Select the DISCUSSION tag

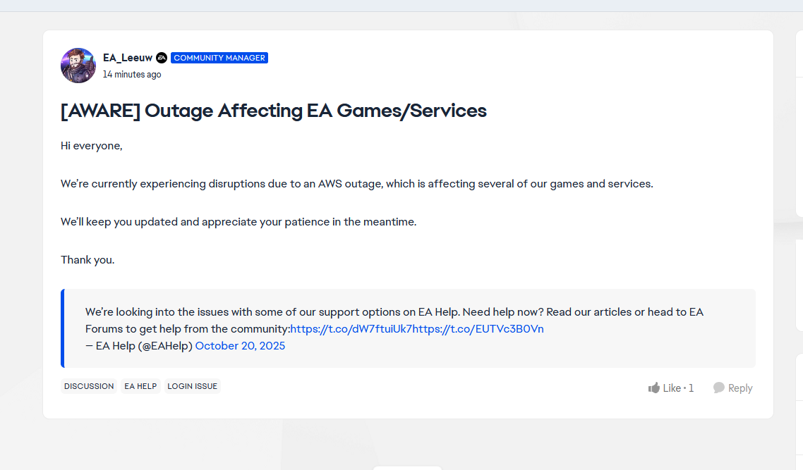(89, 386)
